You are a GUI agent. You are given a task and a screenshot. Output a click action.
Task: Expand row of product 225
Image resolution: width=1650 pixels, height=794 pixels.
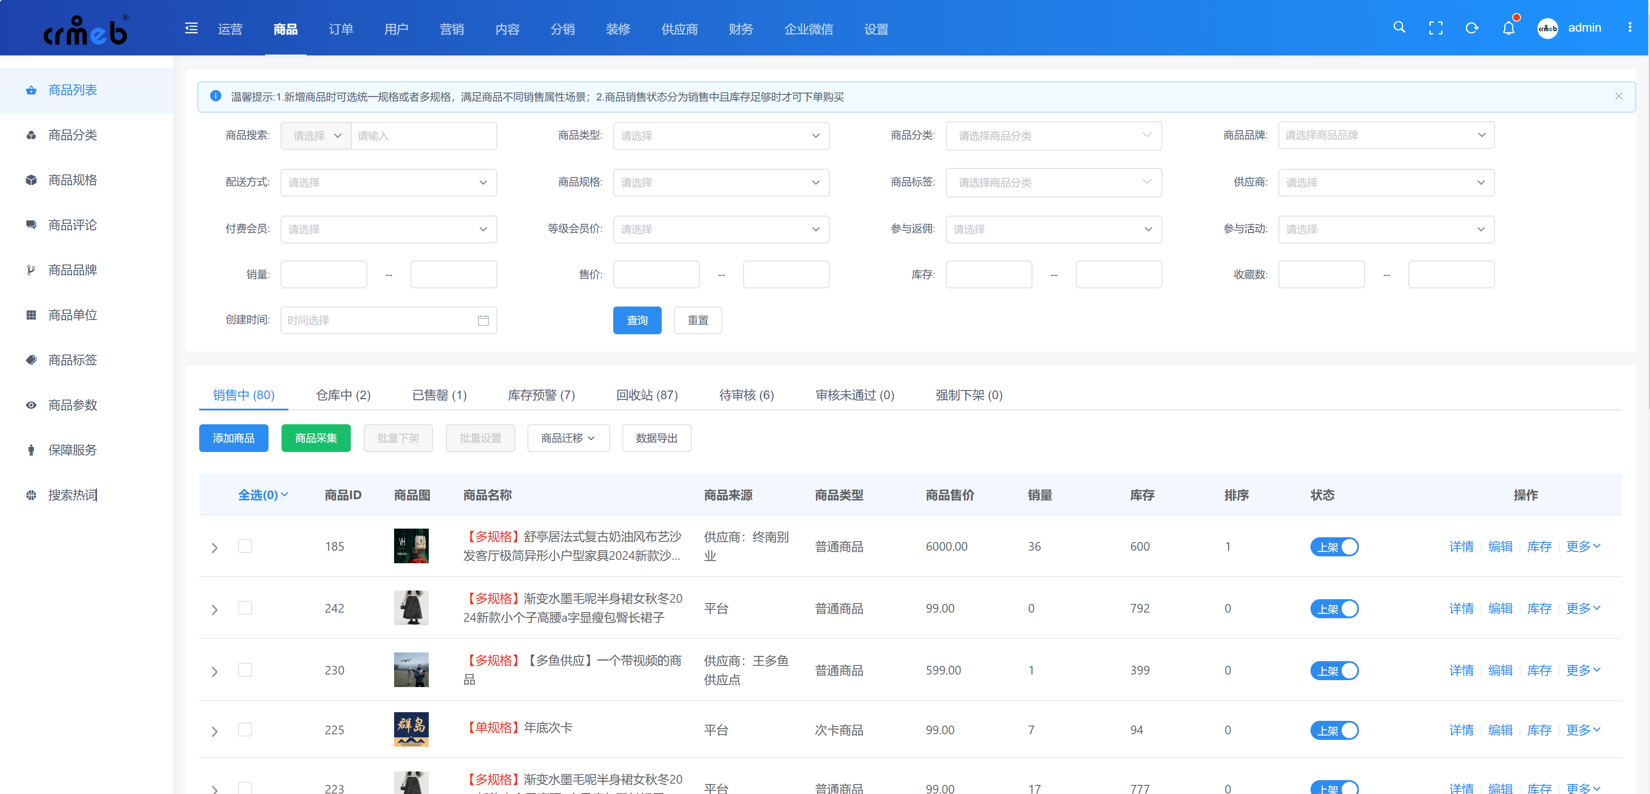click(x=214, y=731)
